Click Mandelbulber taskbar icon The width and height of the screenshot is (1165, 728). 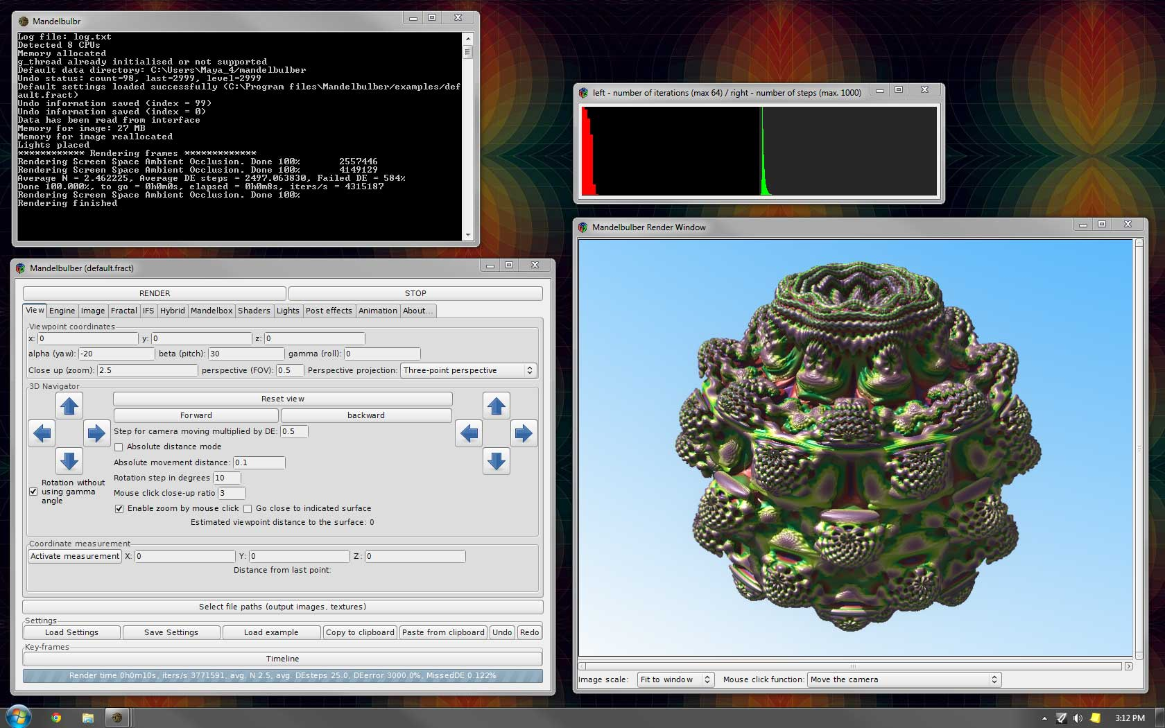tap(117, 718)
